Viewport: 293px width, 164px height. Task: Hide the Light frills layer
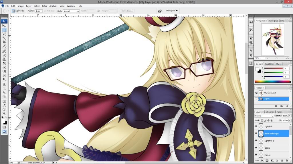(x=256, y=126)
